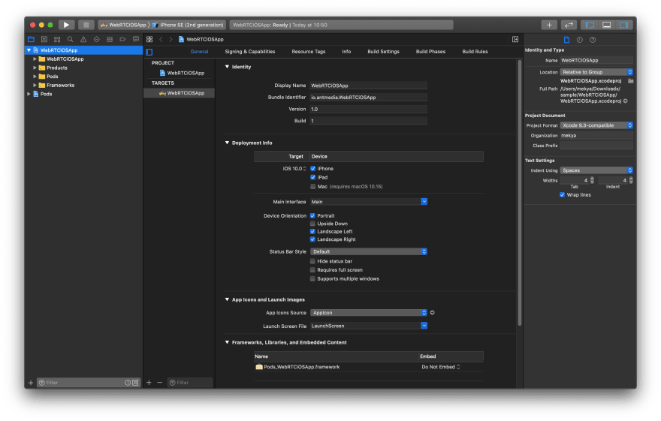
Task: Open the Indent Using dropdown
Action: (596, 170)
